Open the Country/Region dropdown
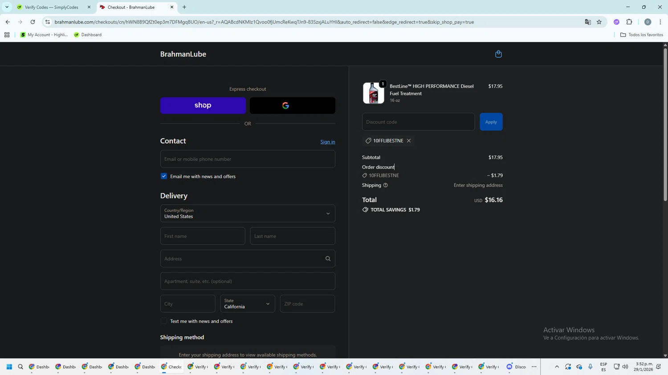This screenshot has height=375, width=668. tap(248, 213)
